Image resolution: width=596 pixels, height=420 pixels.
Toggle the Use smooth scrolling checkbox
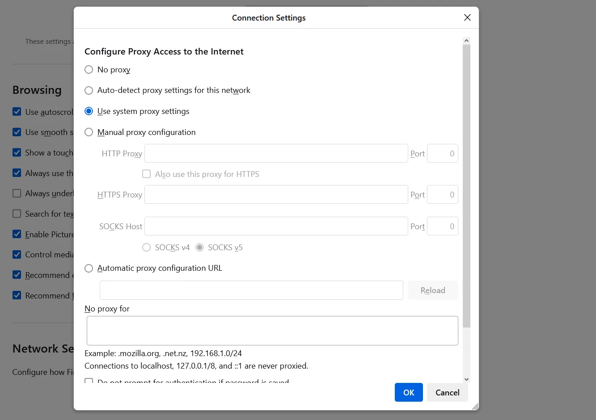pos(17,132)
